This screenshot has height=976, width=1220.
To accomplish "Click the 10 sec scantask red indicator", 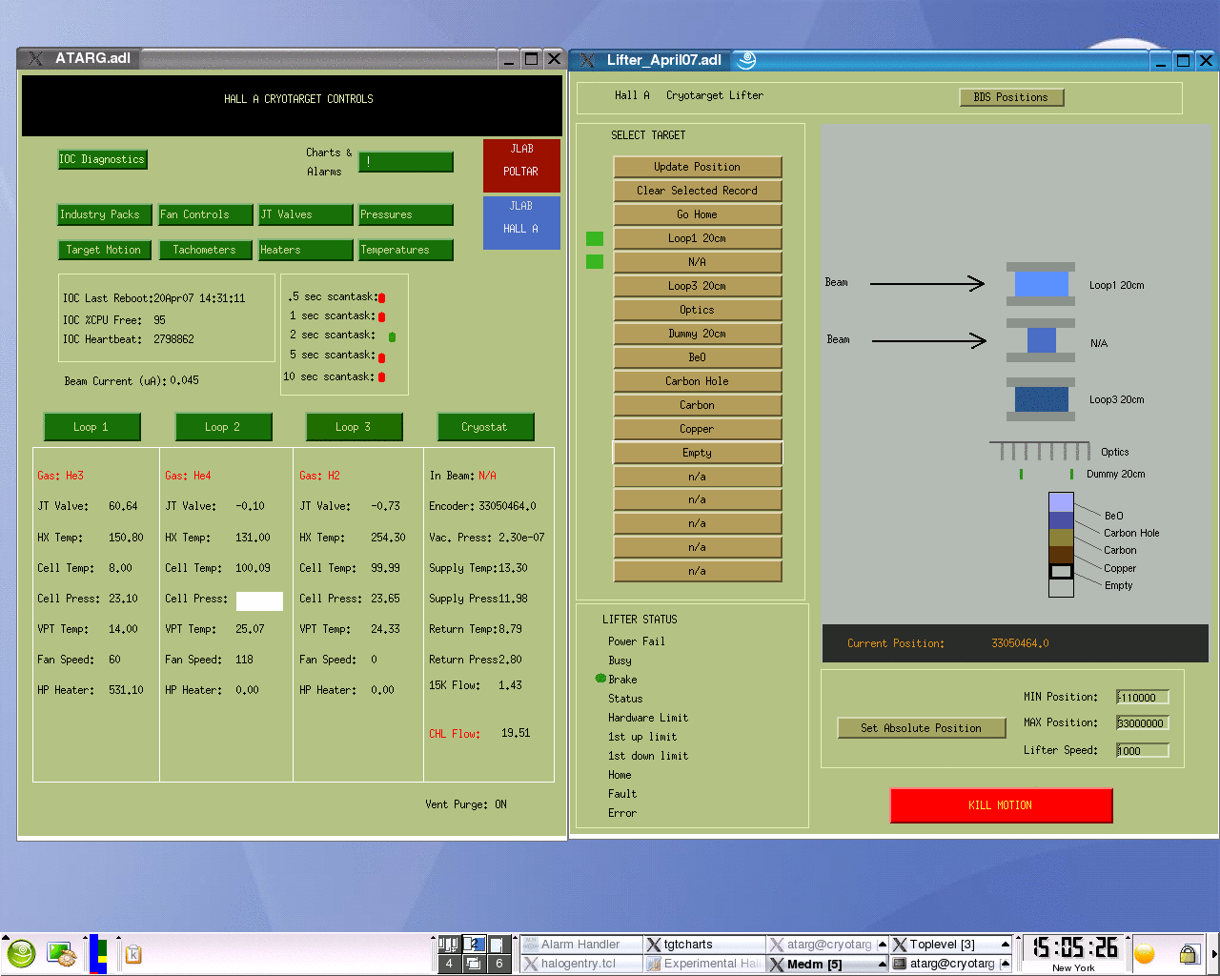I will pyautogui.click(x=381, y=377).
